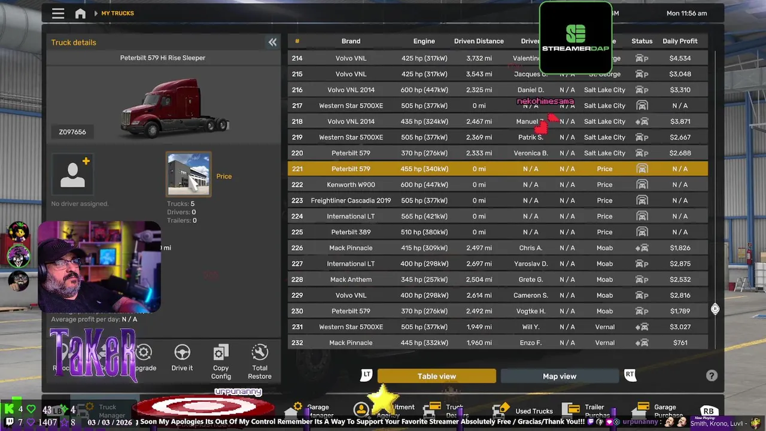Screen dimensions: 766x431
Task: Select truck row 214 Volvo VNL
Action: [498, 58]
